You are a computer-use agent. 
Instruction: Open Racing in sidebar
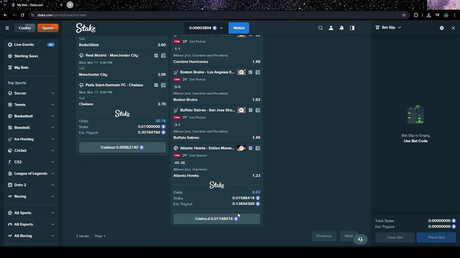(20, 196)
